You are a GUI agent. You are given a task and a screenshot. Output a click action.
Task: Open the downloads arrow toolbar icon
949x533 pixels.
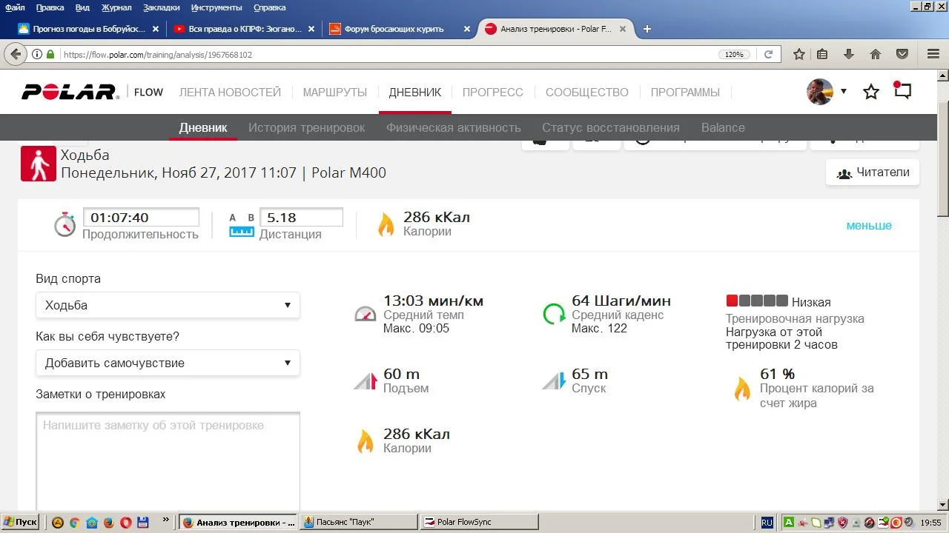[x=849, y=54]
